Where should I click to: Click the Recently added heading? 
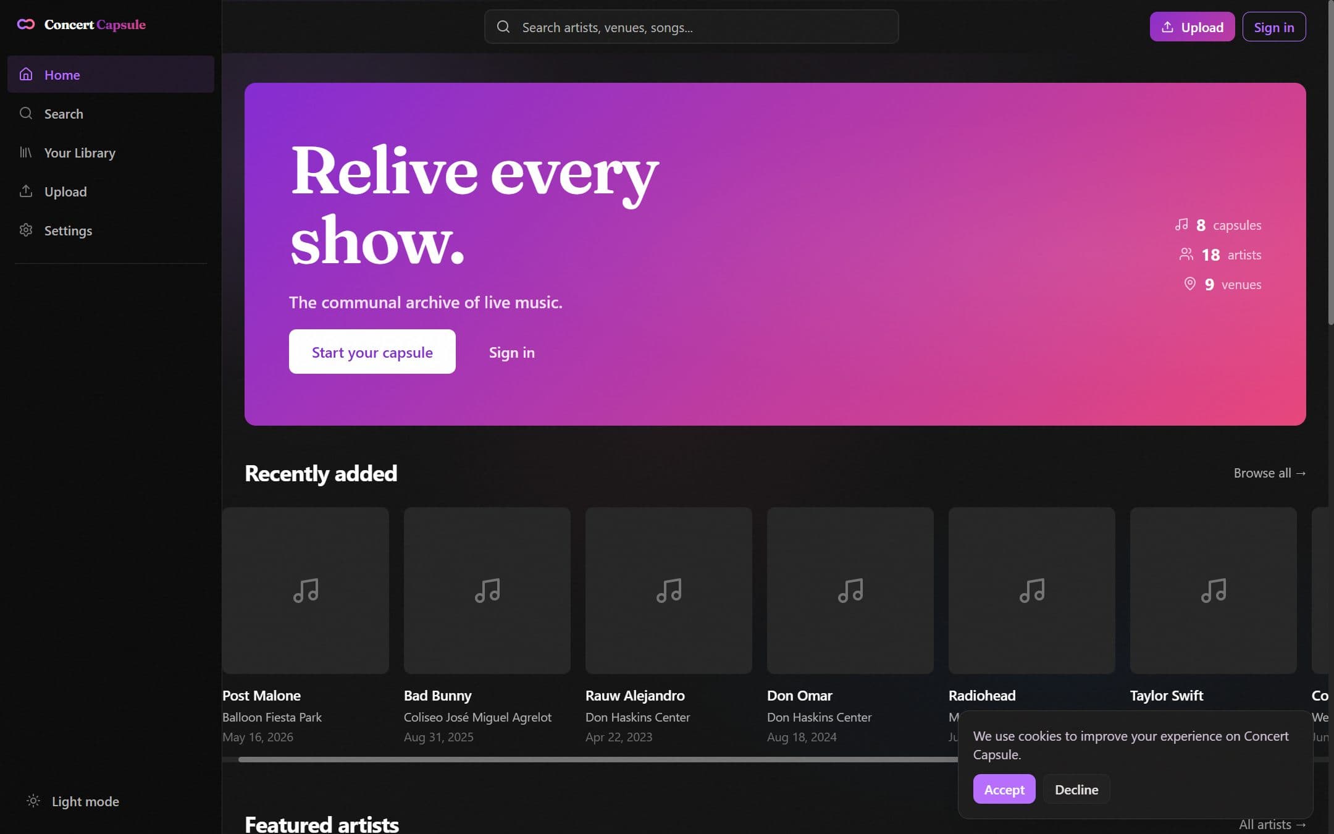click(321, 473)
